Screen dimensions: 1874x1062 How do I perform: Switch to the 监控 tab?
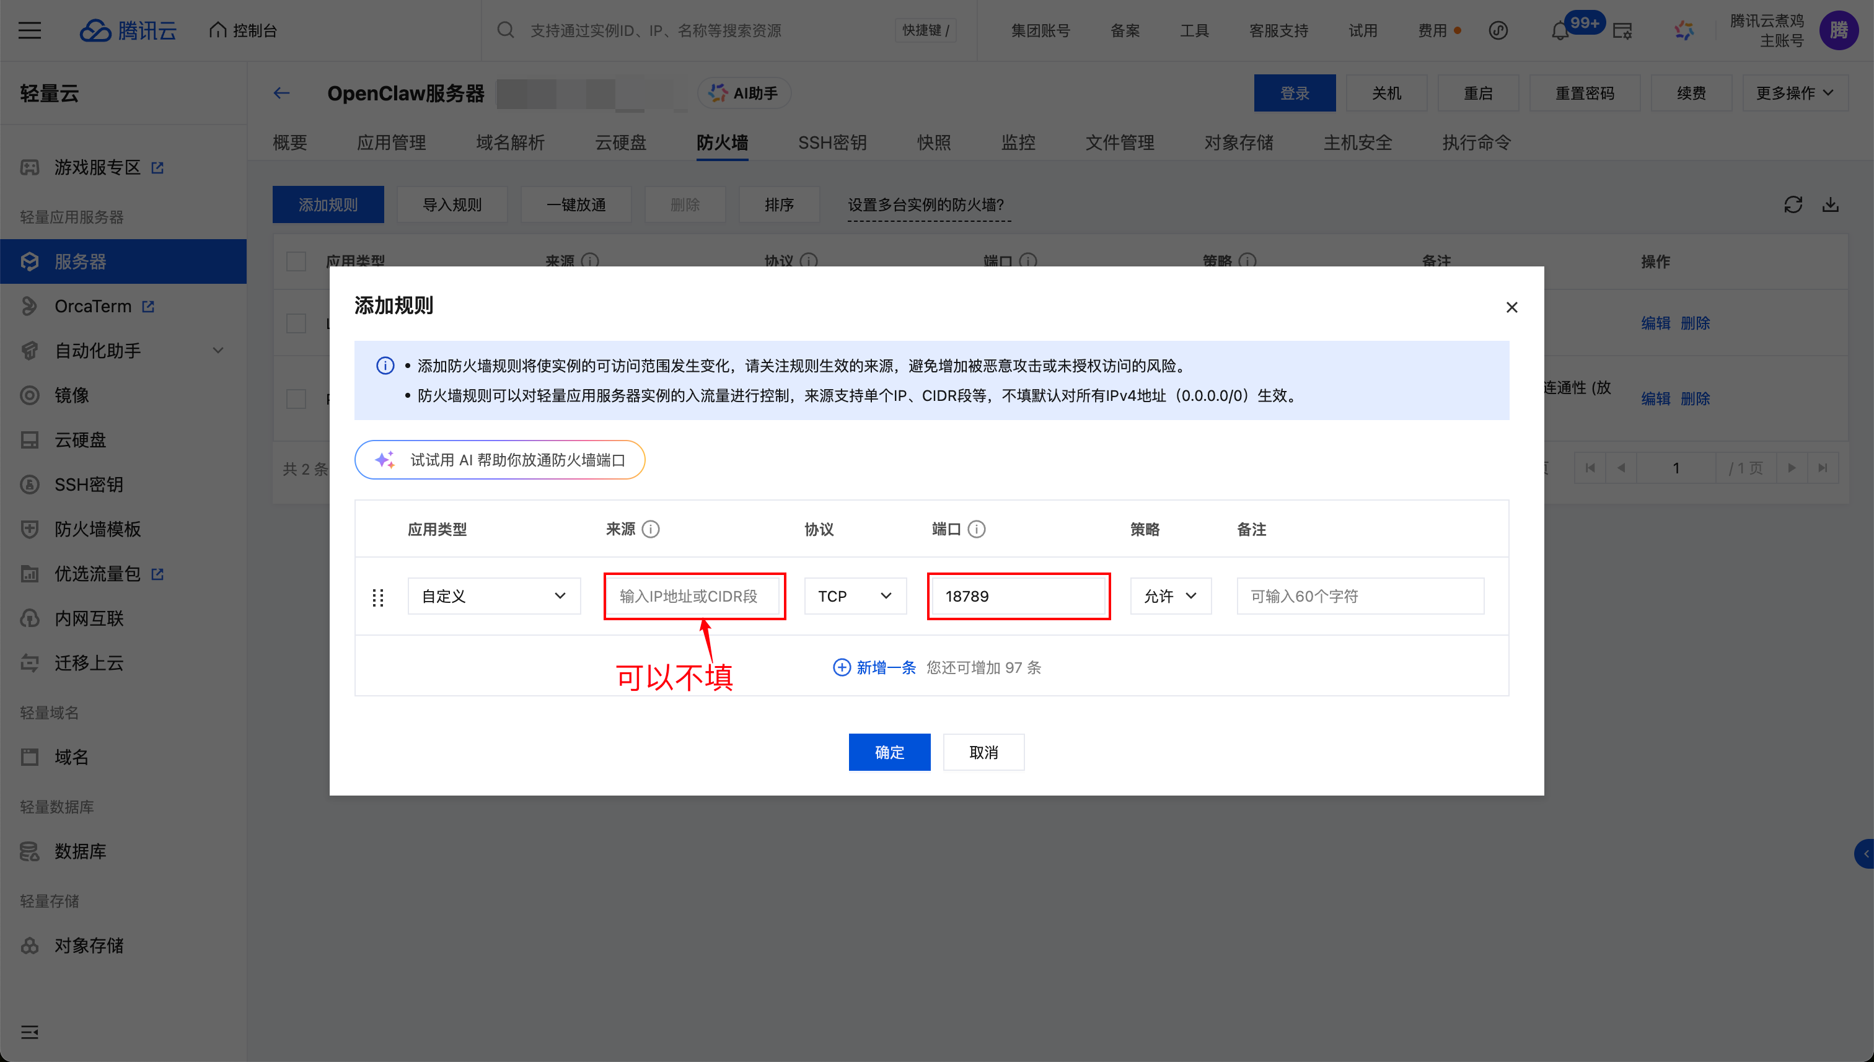coord(1018,143)
